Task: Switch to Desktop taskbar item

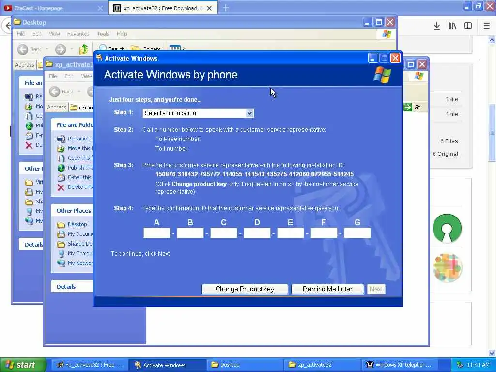Action: click(x=245, y=365)
